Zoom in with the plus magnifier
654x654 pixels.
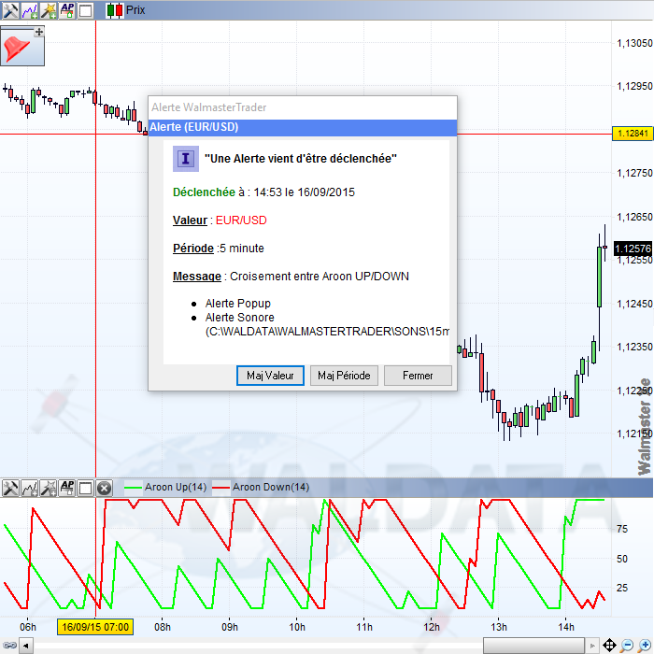click(645, 646)
